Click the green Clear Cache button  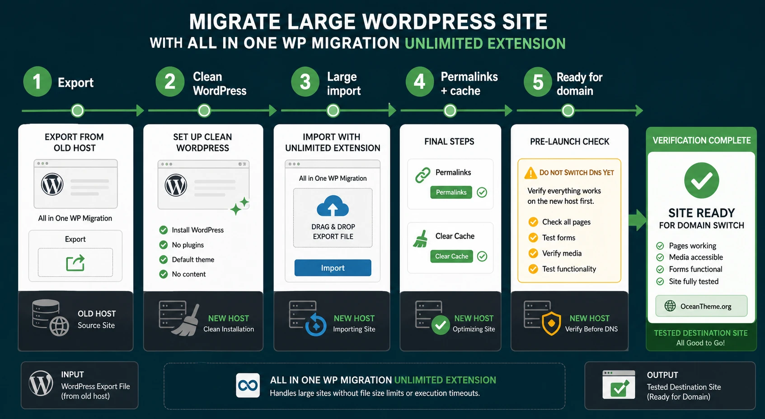click(x=451, y=256)
